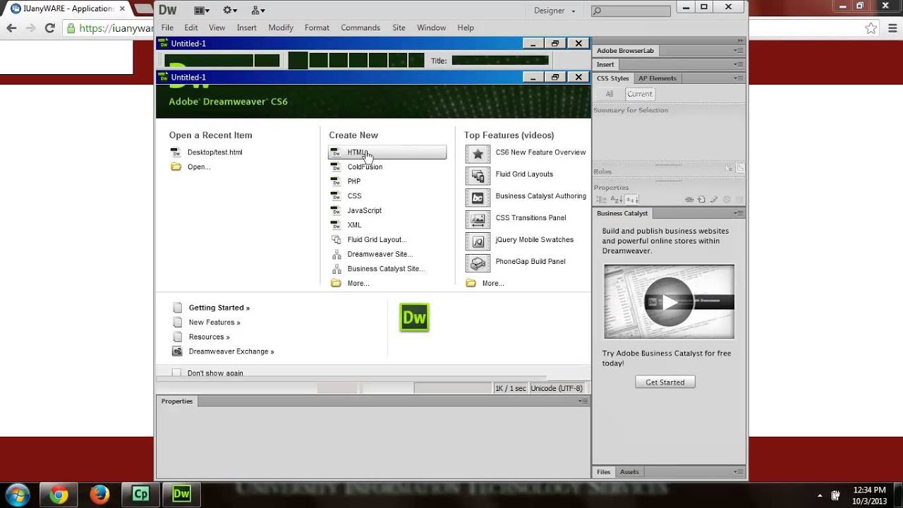The width and height of the screenshot is (903, 508).
Task: Open the Files panel options menu
Action: [x=739, y=472]
